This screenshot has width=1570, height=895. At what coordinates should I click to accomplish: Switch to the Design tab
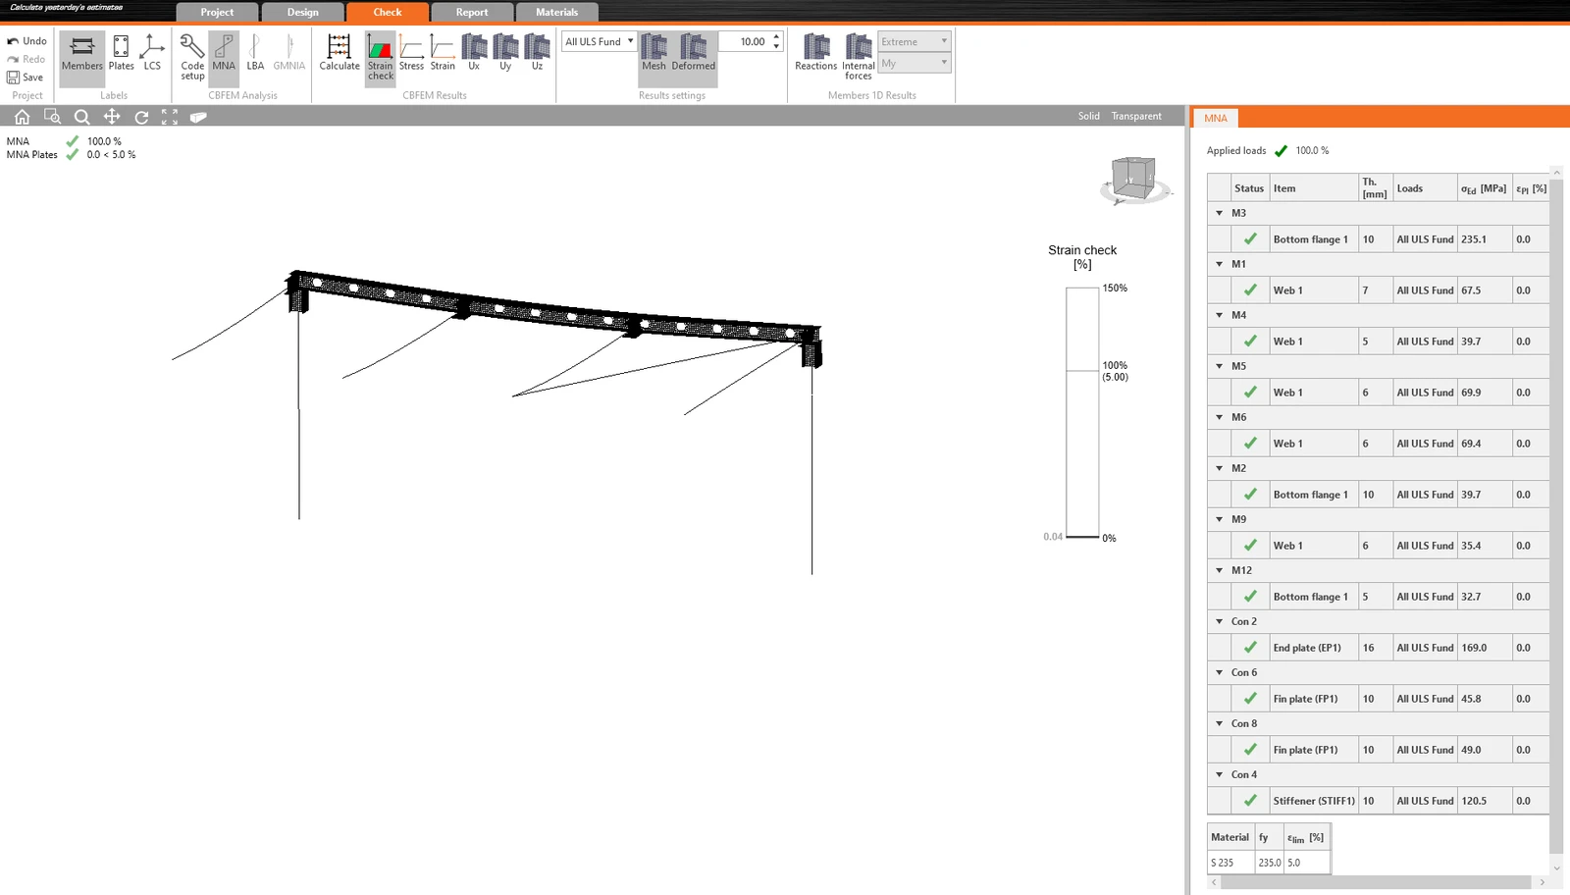point(302,12)
